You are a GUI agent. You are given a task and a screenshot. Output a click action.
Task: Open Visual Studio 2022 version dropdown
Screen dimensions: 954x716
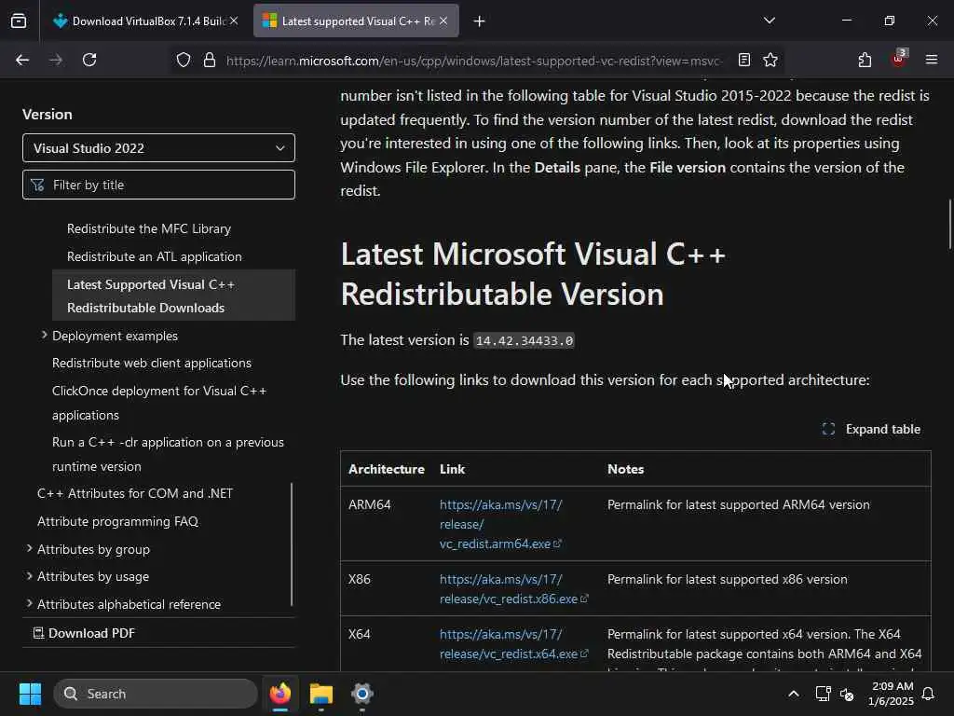pyautogui.click(x=158, y=148)
